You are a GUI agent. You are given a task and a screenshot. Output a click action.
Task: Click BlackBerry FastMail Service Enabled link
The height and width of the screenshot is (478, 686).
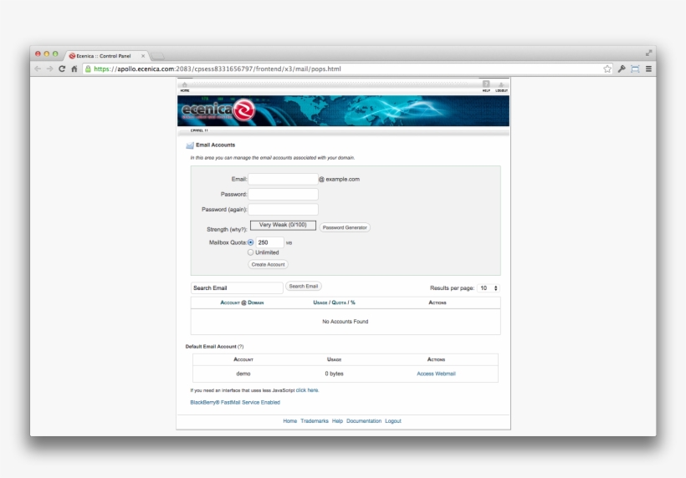tap(235, 403)
